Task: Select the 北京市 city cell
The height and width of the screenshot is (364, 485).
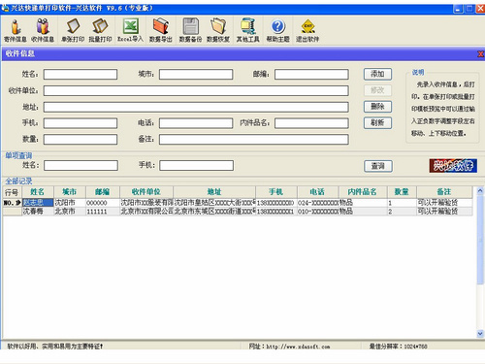Action: (70, 212)
